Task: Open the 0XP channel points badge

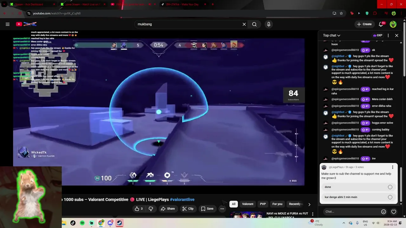Action: tap(377, 35)
